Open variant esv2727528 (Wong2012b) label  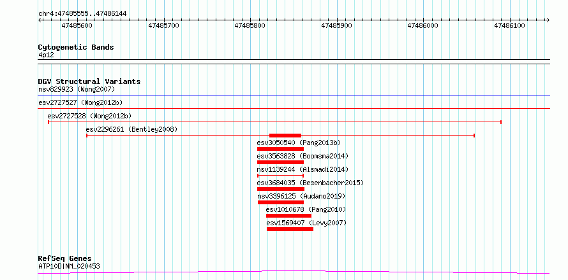click(89, 116)
